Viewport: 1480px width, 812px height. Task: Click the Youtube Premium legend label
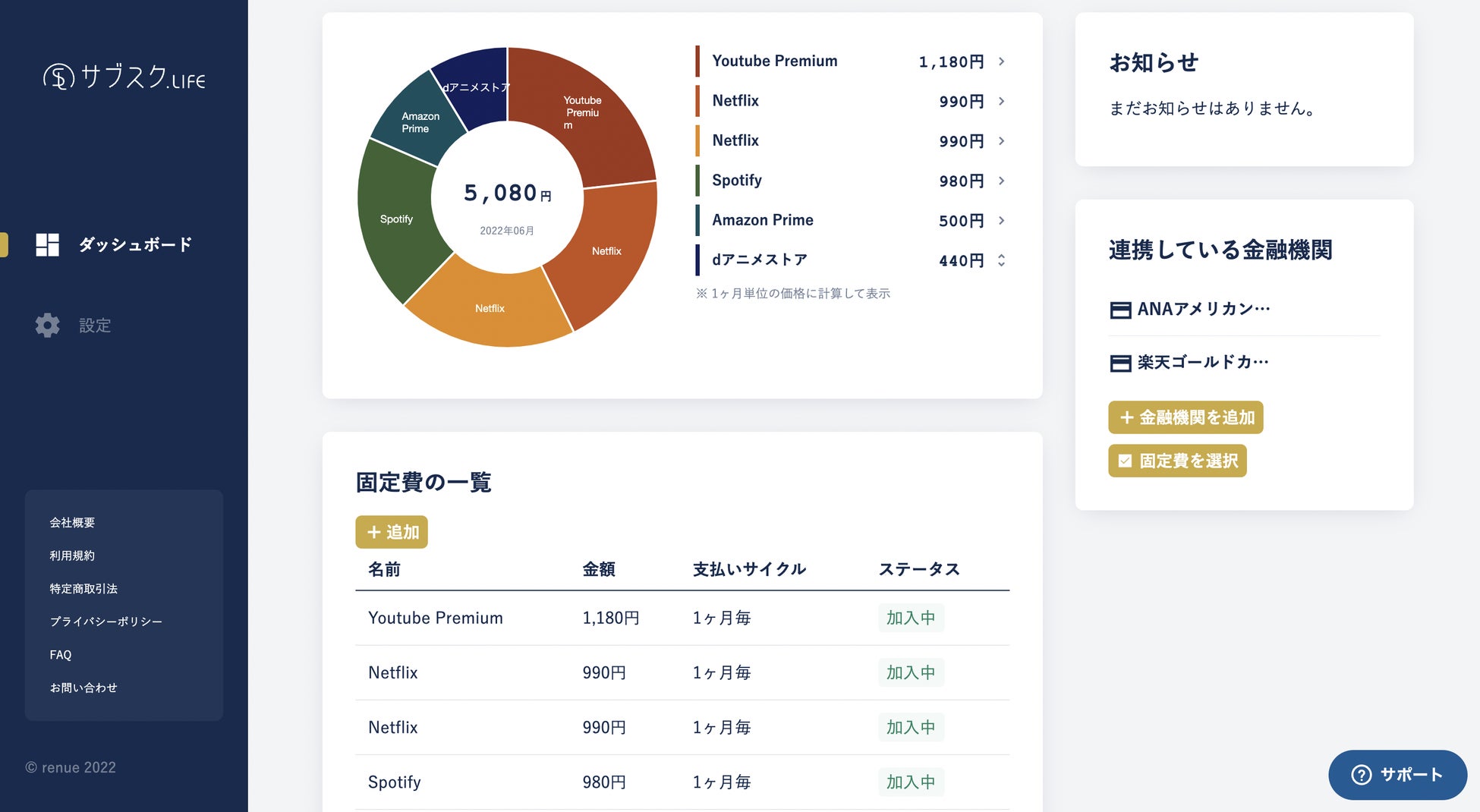point(775,61)
